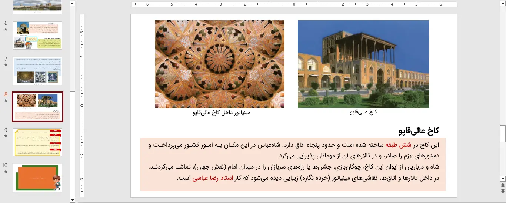The image size is (506, 203).
Task: Click the bold heading 'کاخ عالی‌قاپو' above the text box
Action: coord(419,130)
